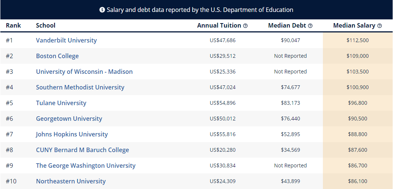Open the Boston College school page
Viewport: 393px width, 189px height.
pyautogui.click(x=57, y=56)
